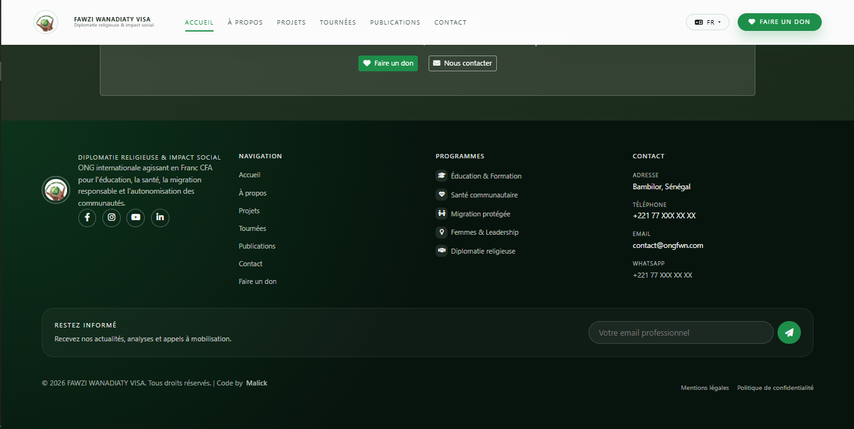Image resolution: width=854 pixels, height=429 pixels.
Task: Follow the footer À propos link
Action: click(253, 193)
